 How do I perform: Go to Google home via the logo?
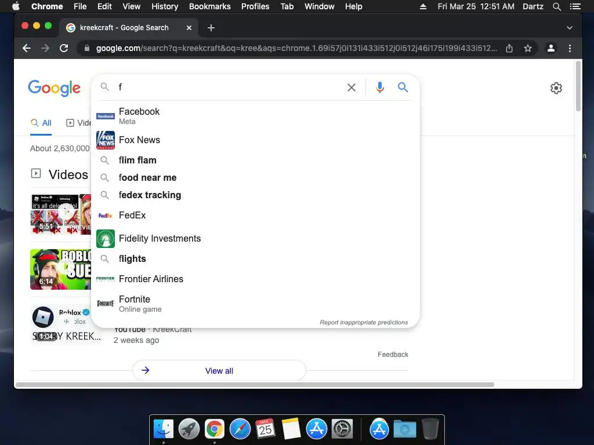point(54,88)
